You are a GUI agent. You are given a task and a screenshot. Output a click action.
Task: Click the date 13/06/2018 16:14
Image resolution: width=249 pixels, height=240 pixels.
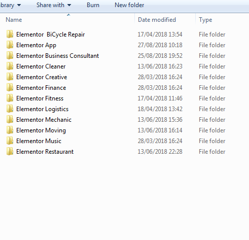click(x=160, y=130)
